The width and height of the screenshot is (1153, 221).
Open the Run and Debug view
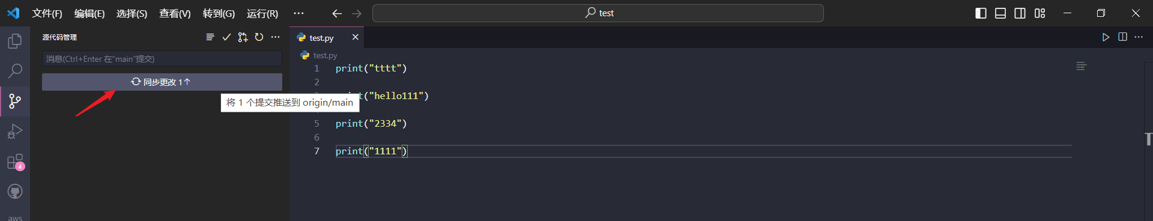click(x=14, y=132)
